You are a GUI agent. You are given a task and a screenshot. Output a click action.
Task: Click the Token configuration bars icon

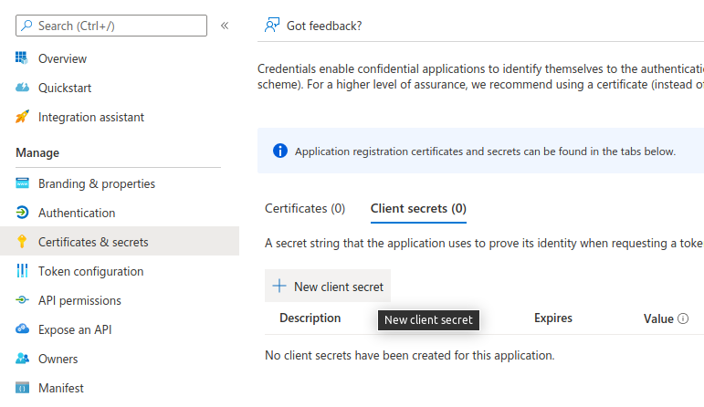point(22,271)
